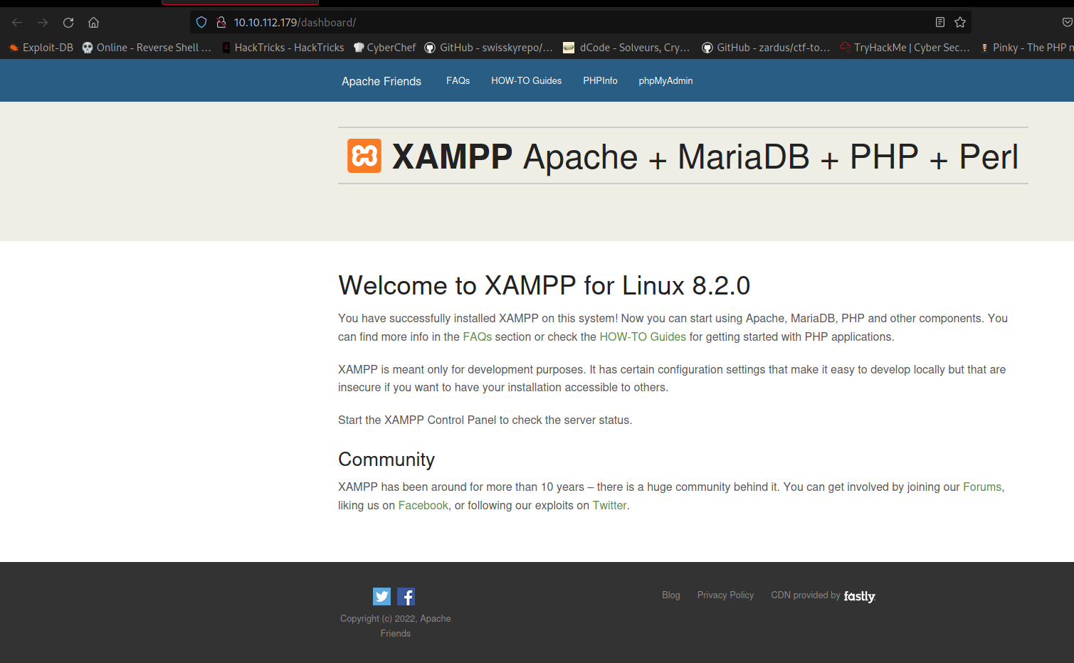Open the Twitter icon in footer
The height and width of the screenshot is (663, 1074).
pos(381,596)
